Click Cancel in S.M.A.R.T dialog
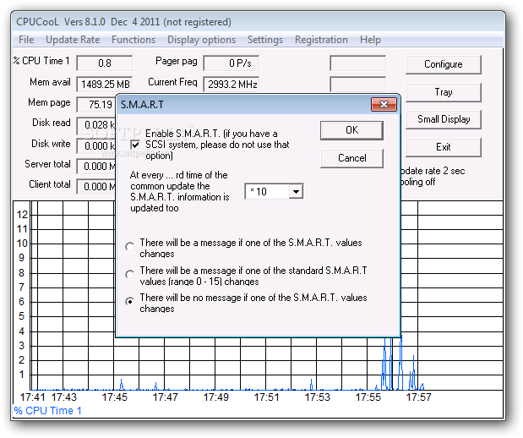This screenshot has height=438, width=523. (351, 158)
